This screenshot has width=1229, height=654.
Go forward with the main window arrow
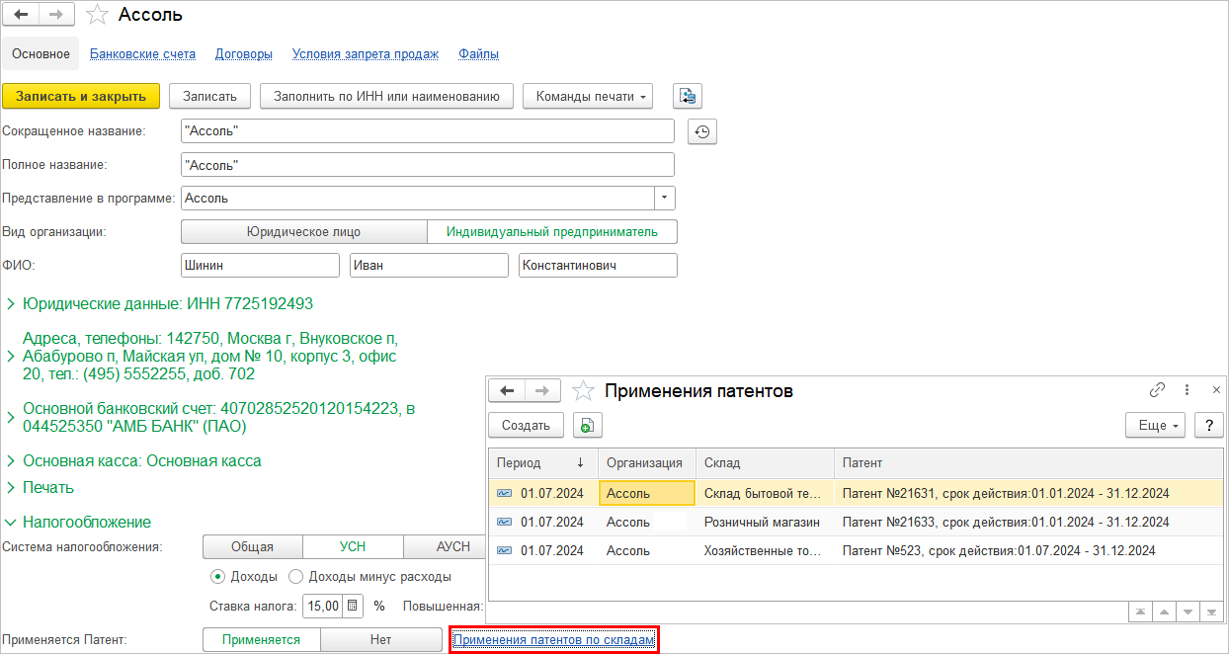click(56, 15)
